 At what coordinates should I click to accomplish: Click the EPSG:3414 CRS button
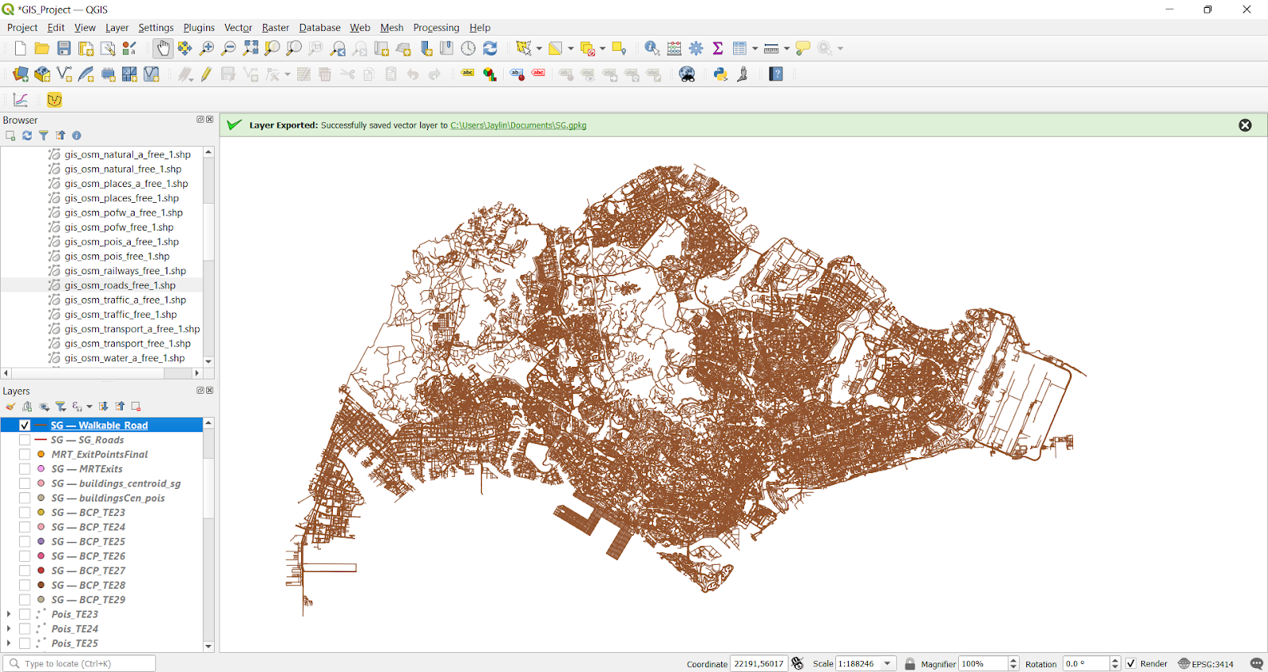[x=1205, y=664]
